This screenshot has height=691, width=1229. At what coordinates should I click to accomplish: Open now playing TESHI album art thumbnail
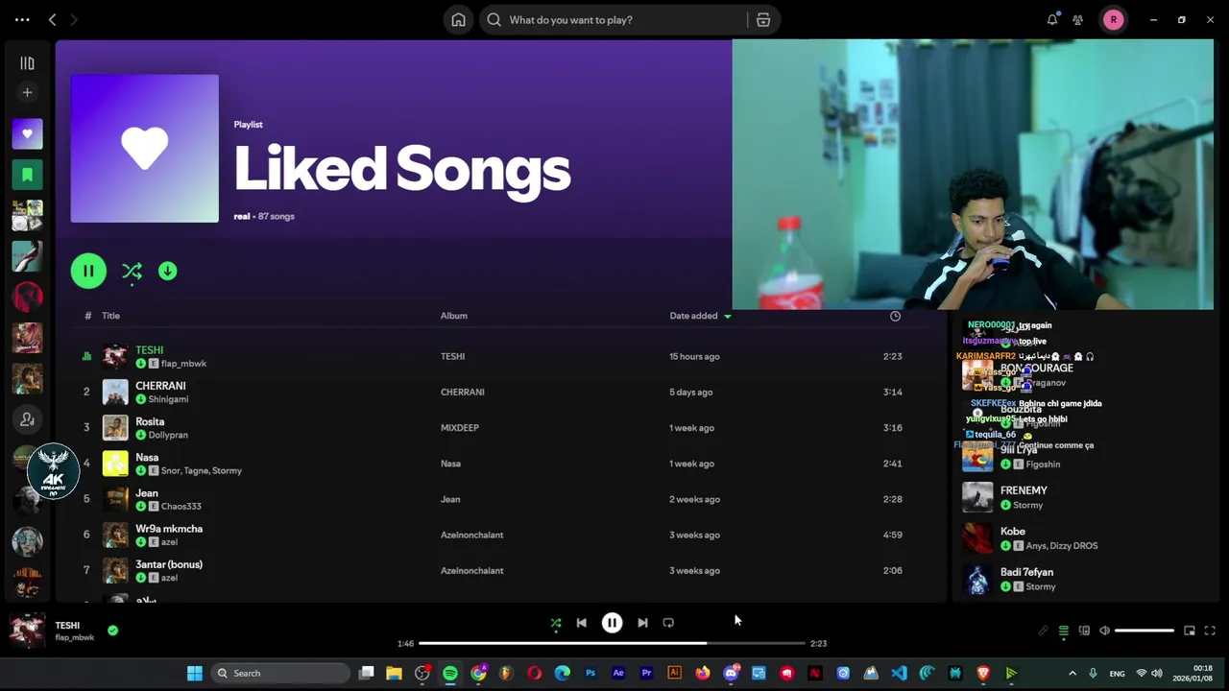click(x=27, y=631)
